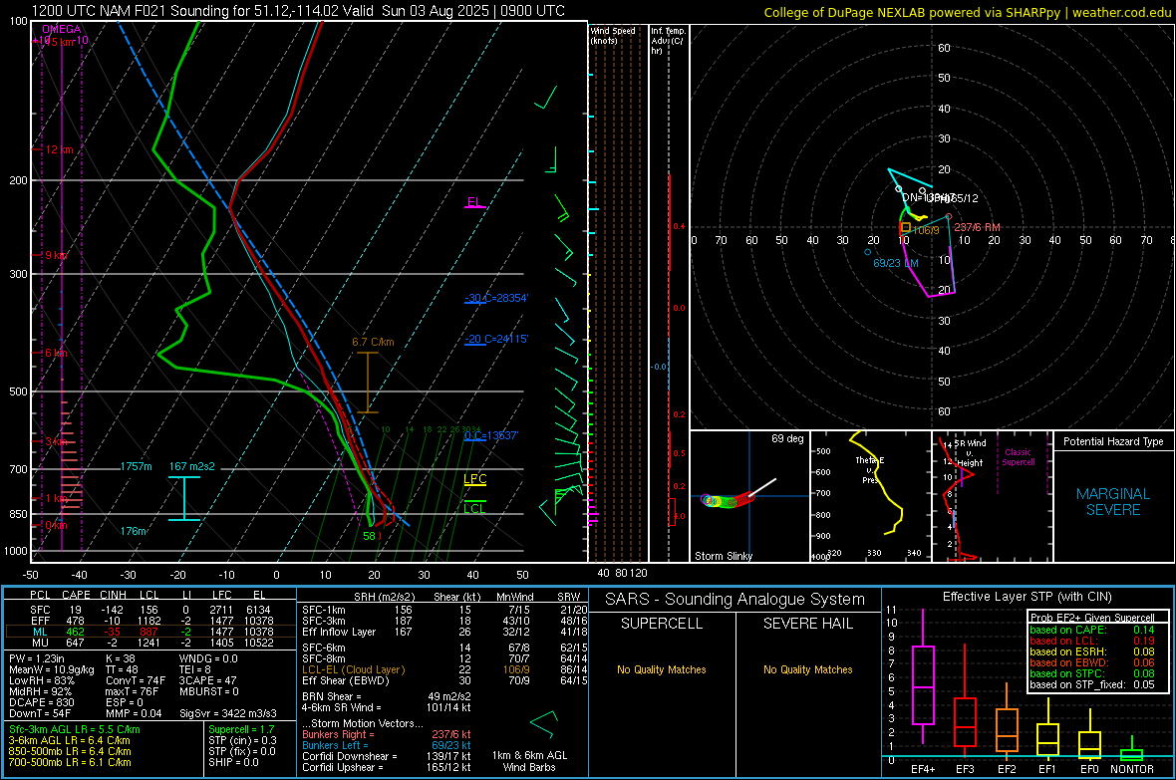This screenshot has width=1176, height=780.
Task: Click the "167 m2s2" effective inflow label
Action: pos(192,466)
